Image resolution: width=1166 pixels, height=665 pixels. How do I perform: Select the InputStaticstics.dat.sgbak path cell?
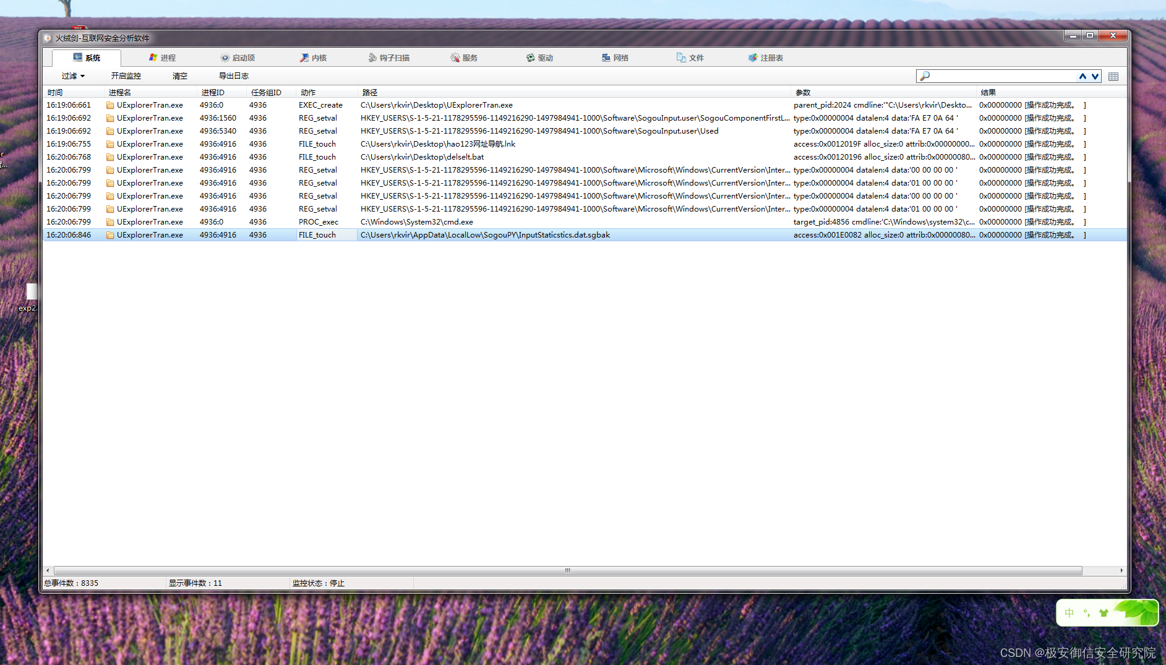coord(485,235)
